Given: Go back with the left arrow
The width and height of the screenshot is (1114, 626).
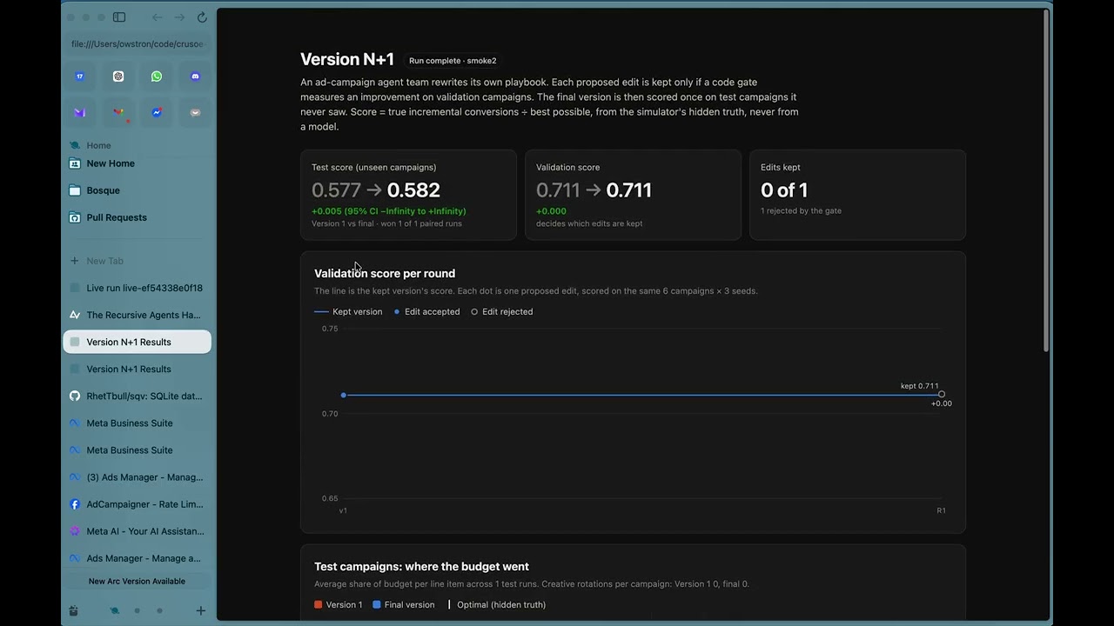Looking at the screenshot, I should [x=157, y=17].
